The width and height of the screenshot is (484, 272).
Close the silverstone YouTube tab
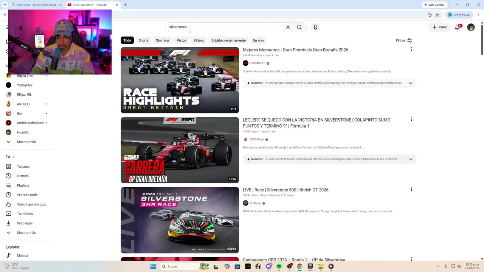116,5
